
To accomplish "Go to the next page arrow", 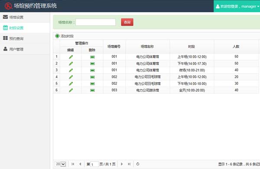I will 122,164.
